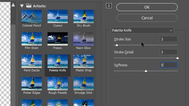Select the Rough Pastels filter thumbnail
Screen dimensions: 189x106
[x=58, y=84]
